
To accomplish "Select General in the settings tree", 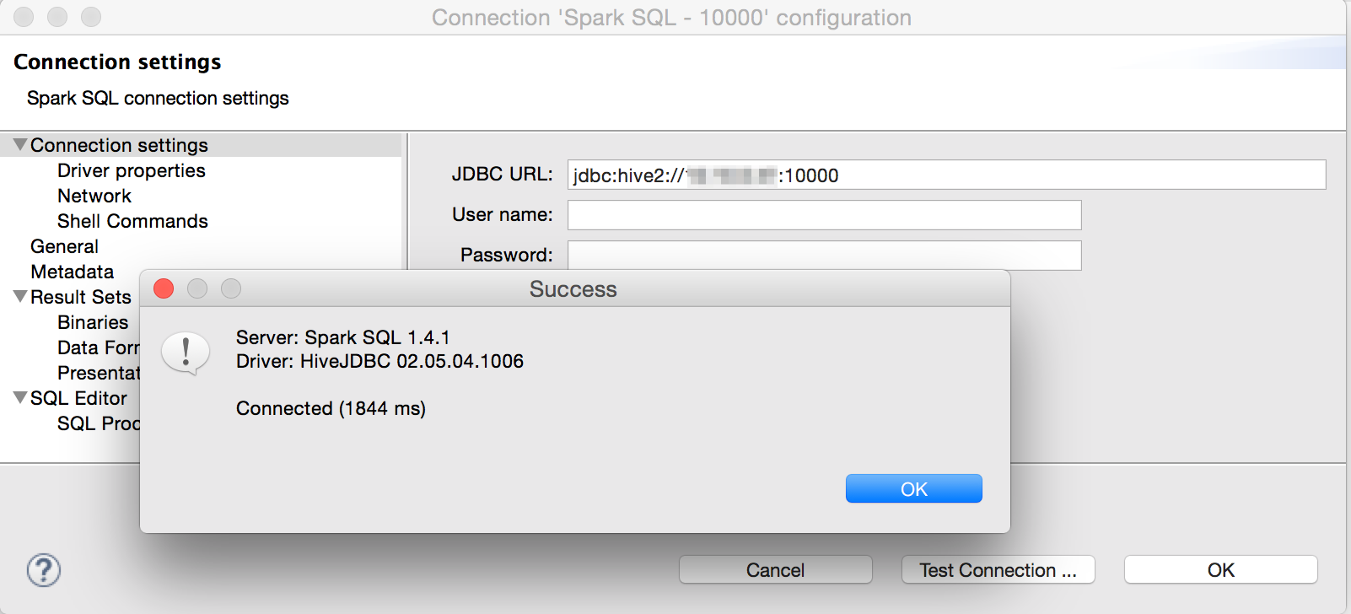I will tap(64, 246).
